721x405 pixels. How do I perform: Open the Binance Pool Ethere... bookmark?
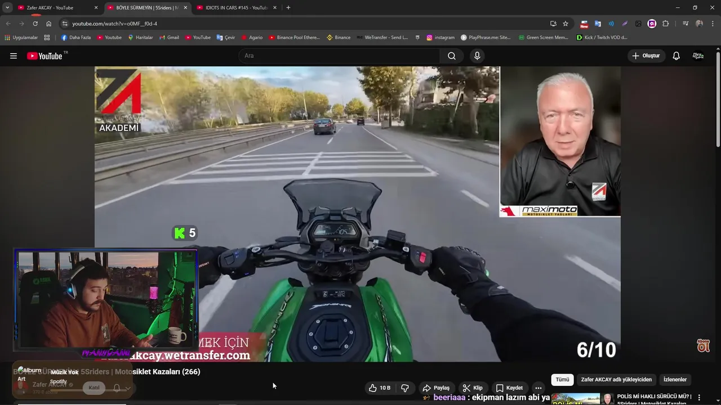(294, 38)
